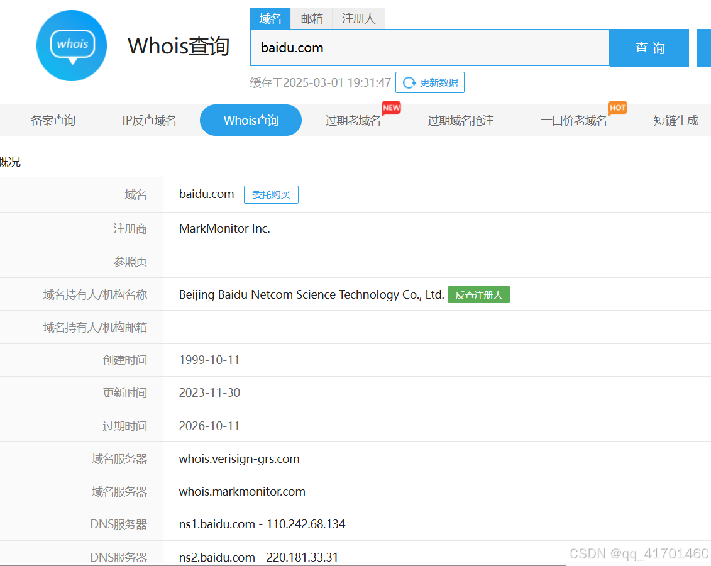
Task: Click the cache time 缓存于2025-03-01 19:31:47
Action: click(x=320, y=82)
